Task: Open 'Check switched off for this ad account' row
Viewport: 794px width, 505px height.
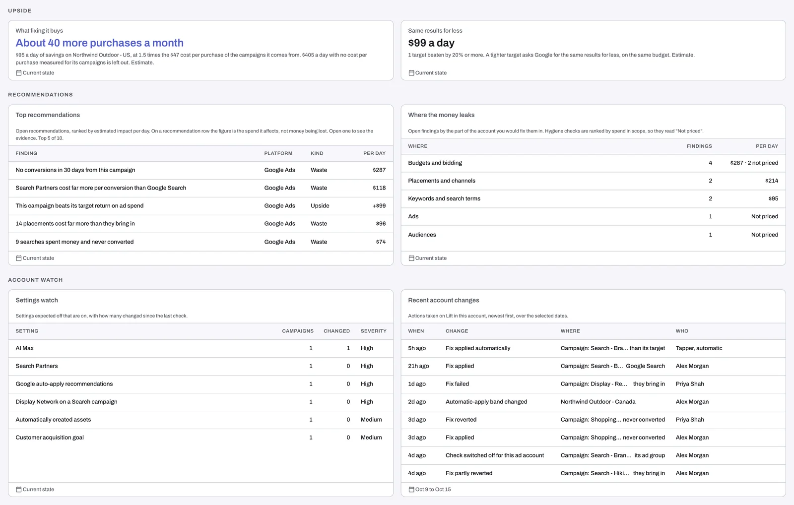Action: (x=593, y=455)
